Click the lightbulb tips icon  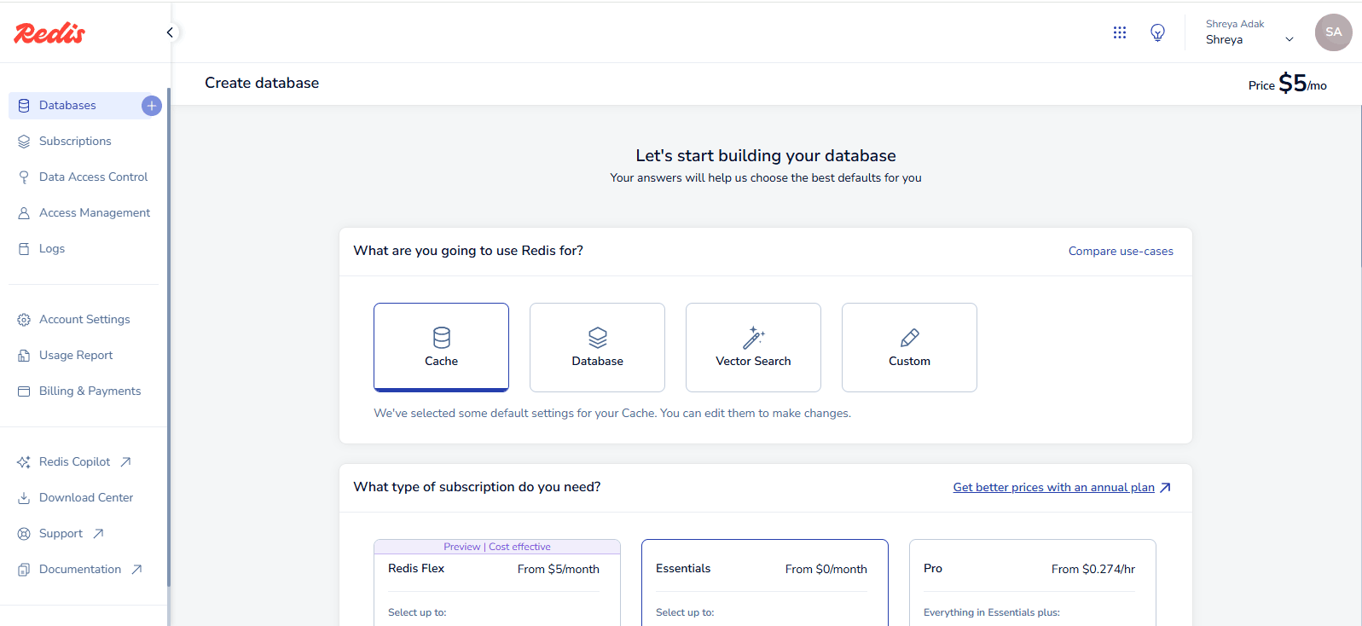(1157, 32)
